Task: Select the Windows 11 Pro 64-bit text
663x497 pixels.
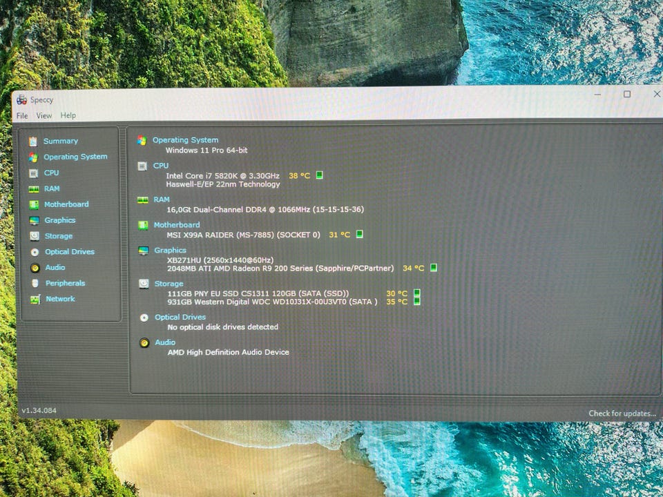Action: pos(206,150)
